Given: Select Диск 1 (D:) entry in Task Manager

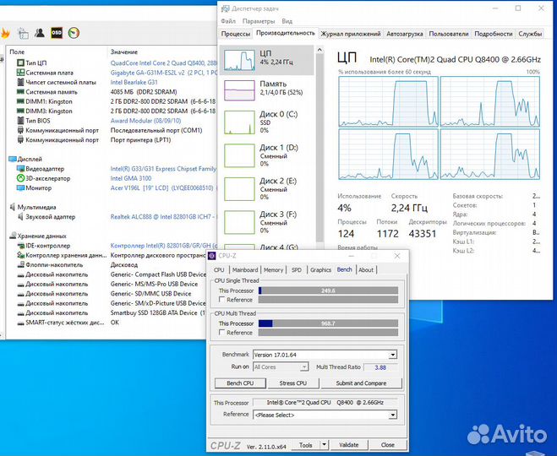Looking at the screenshot, I should click(266, 155).
